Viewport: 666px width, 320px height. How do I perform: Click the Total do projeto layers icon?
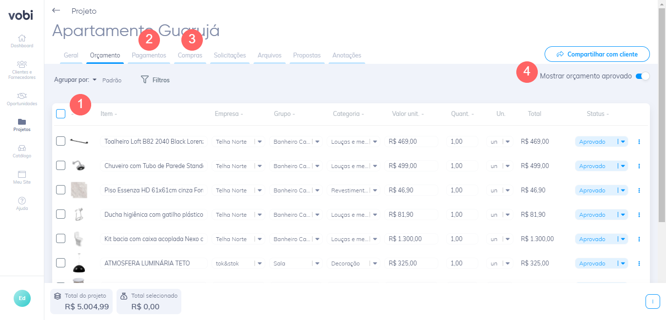pyautogui.click(x=58, y=296)
